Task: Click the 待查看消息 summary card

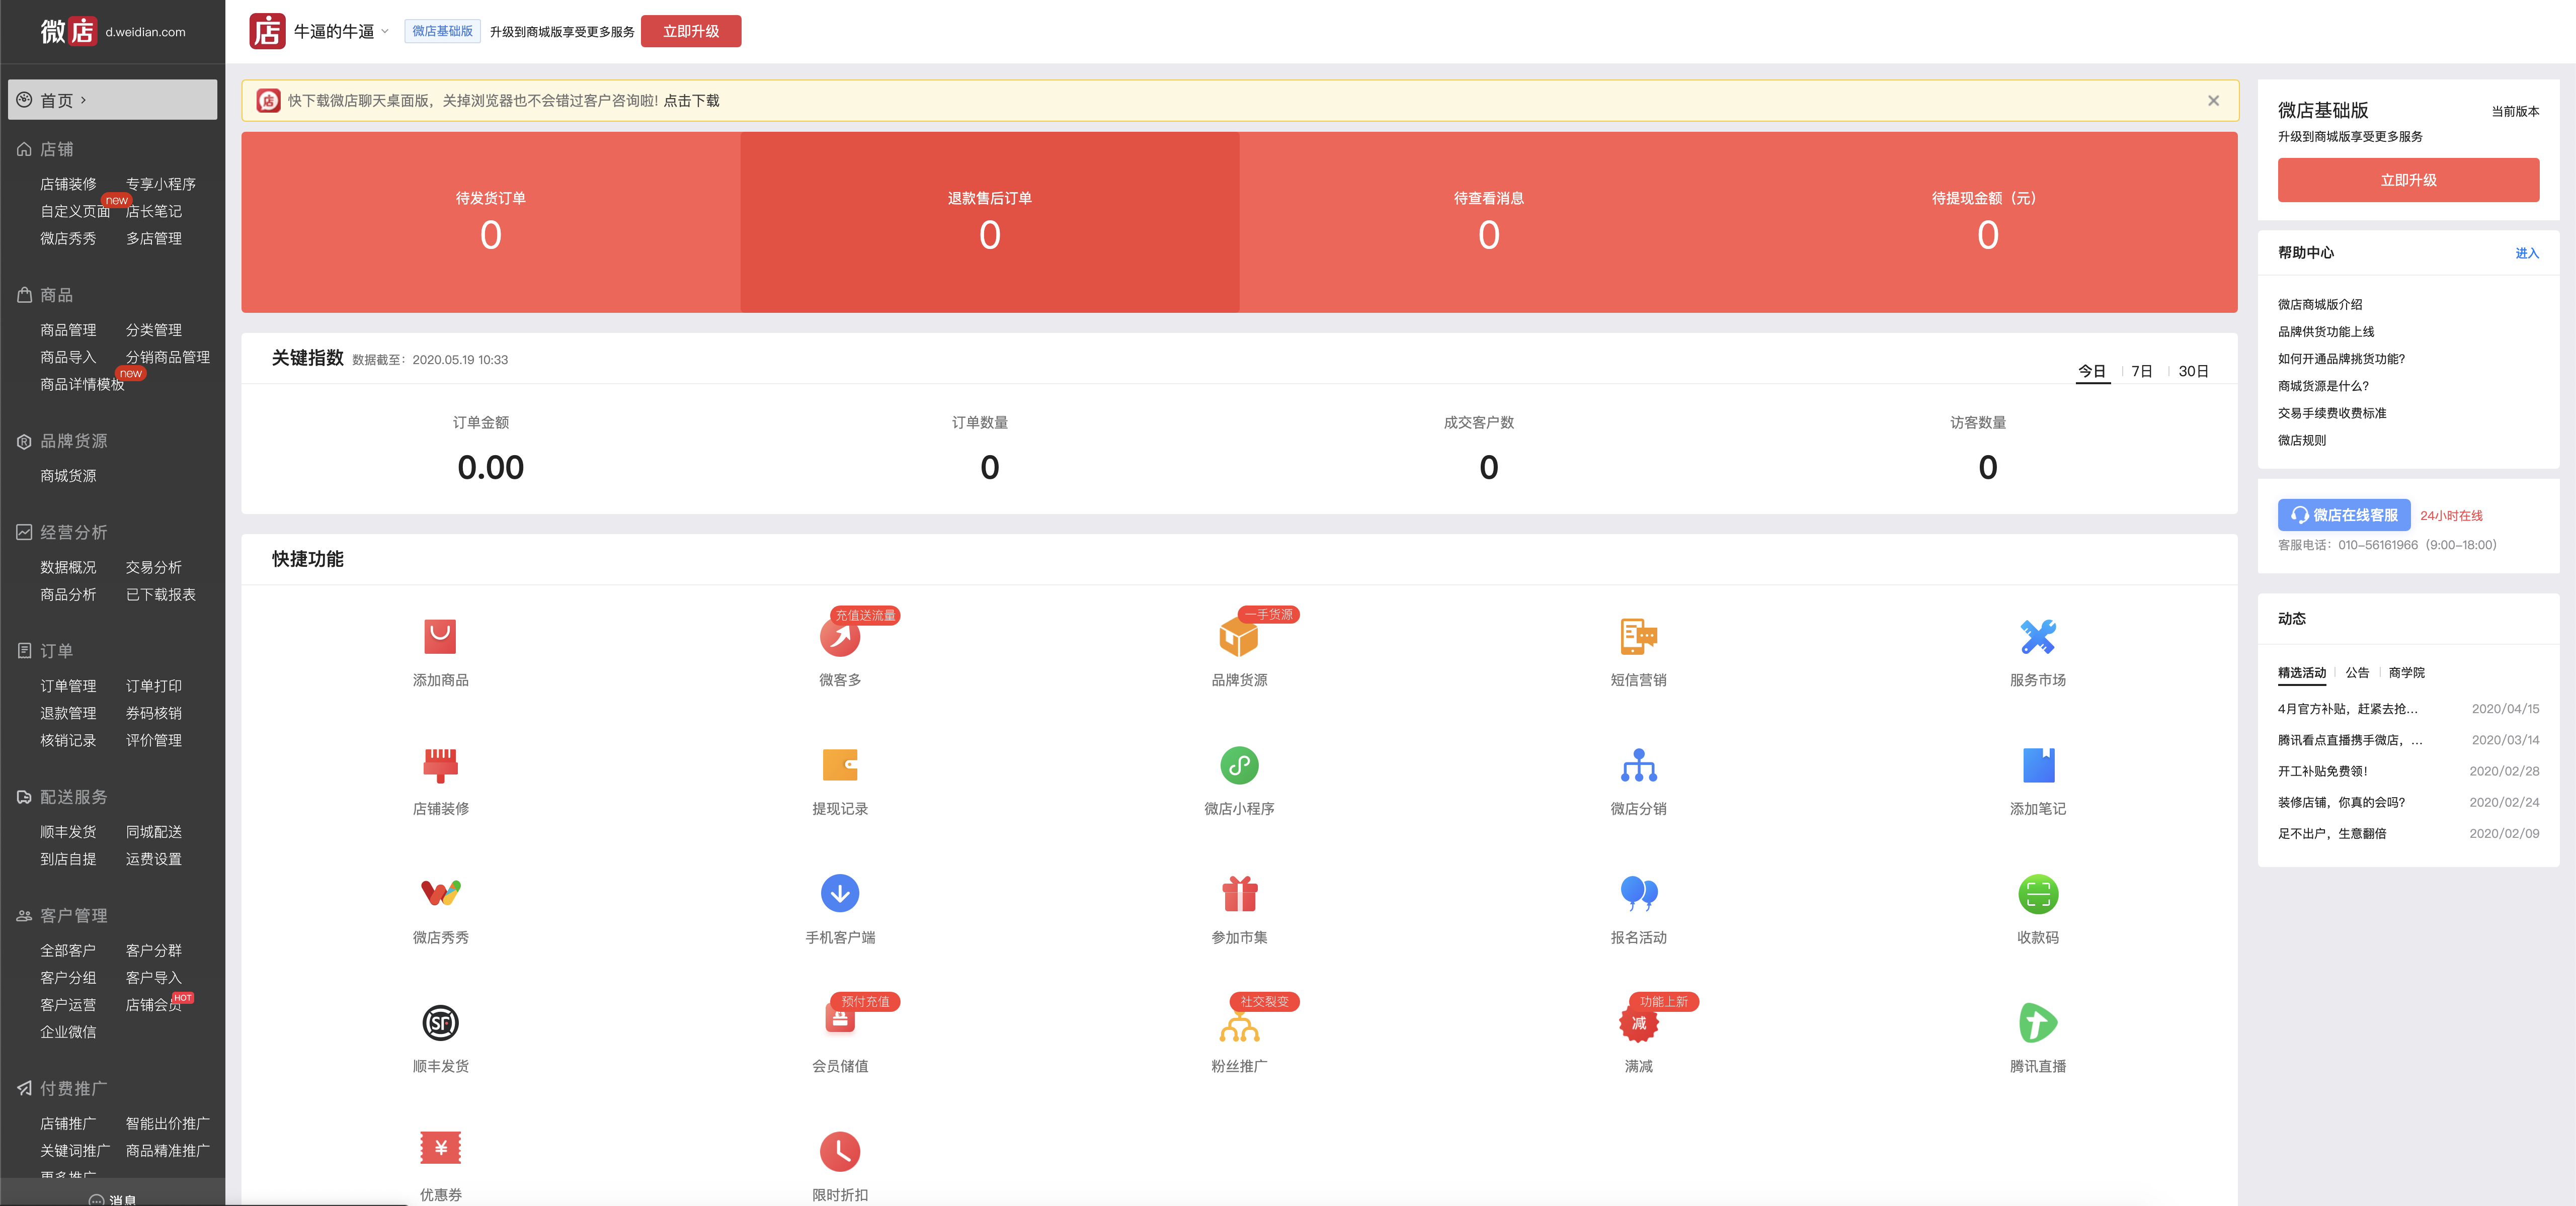Action: pos(1488,222)
